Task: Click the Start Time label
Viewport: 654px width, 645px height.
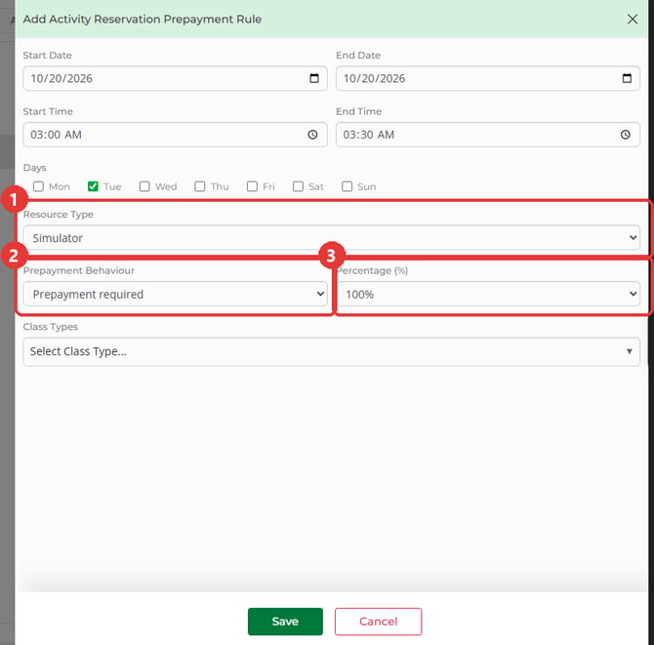Action: [x=48, y=111]
